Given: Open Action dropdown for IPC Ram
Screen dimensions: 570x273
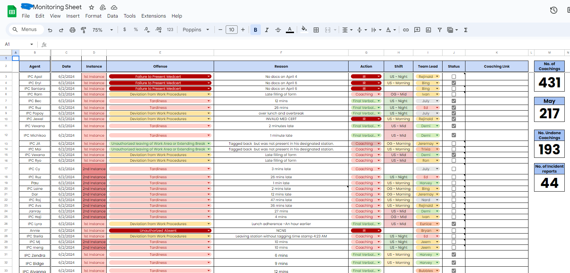Looking at the screenshot, I should (x=379, y=94).
